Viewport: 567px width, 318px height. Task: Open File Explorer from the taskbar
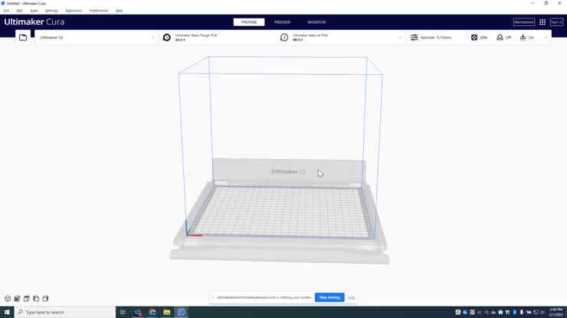(167, 312)
